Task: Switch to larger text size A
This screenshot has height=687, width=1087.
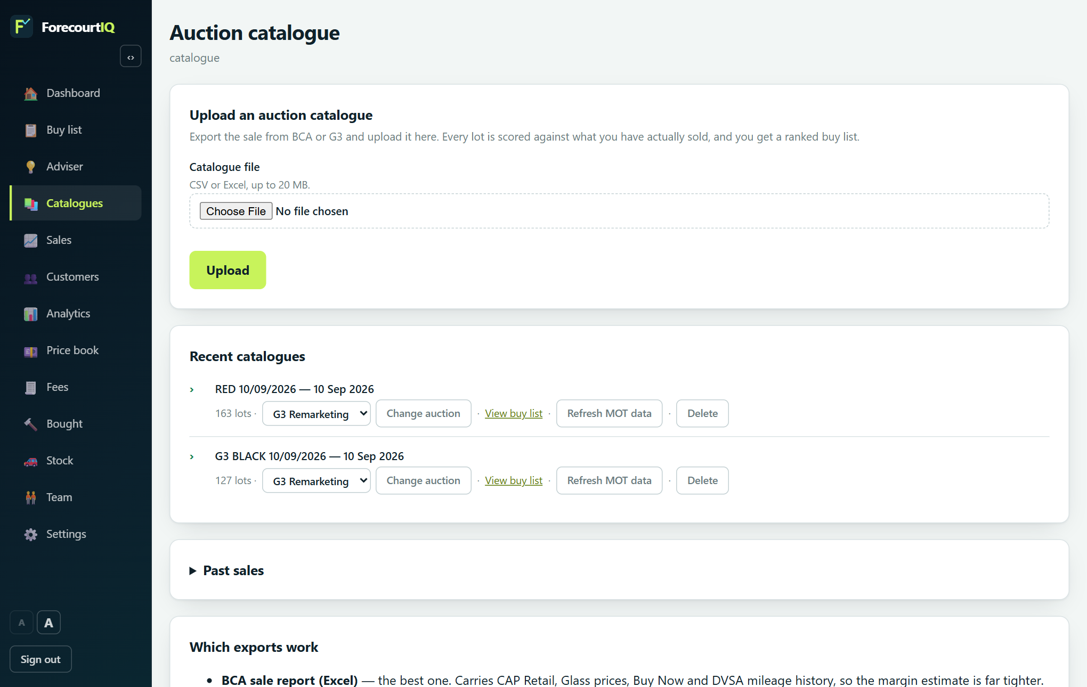Action: pos(48,623)
